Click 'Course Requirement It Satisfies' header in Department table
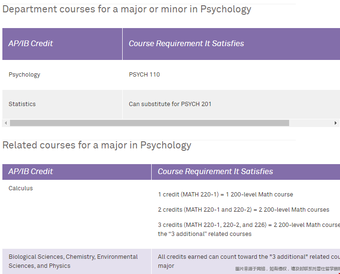 [186, 43]
